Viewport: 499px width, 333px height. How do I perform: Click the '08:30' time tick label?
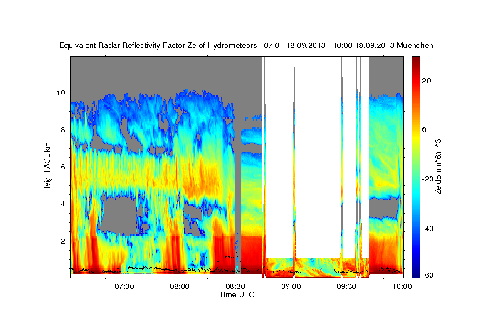tap(235, 286)
